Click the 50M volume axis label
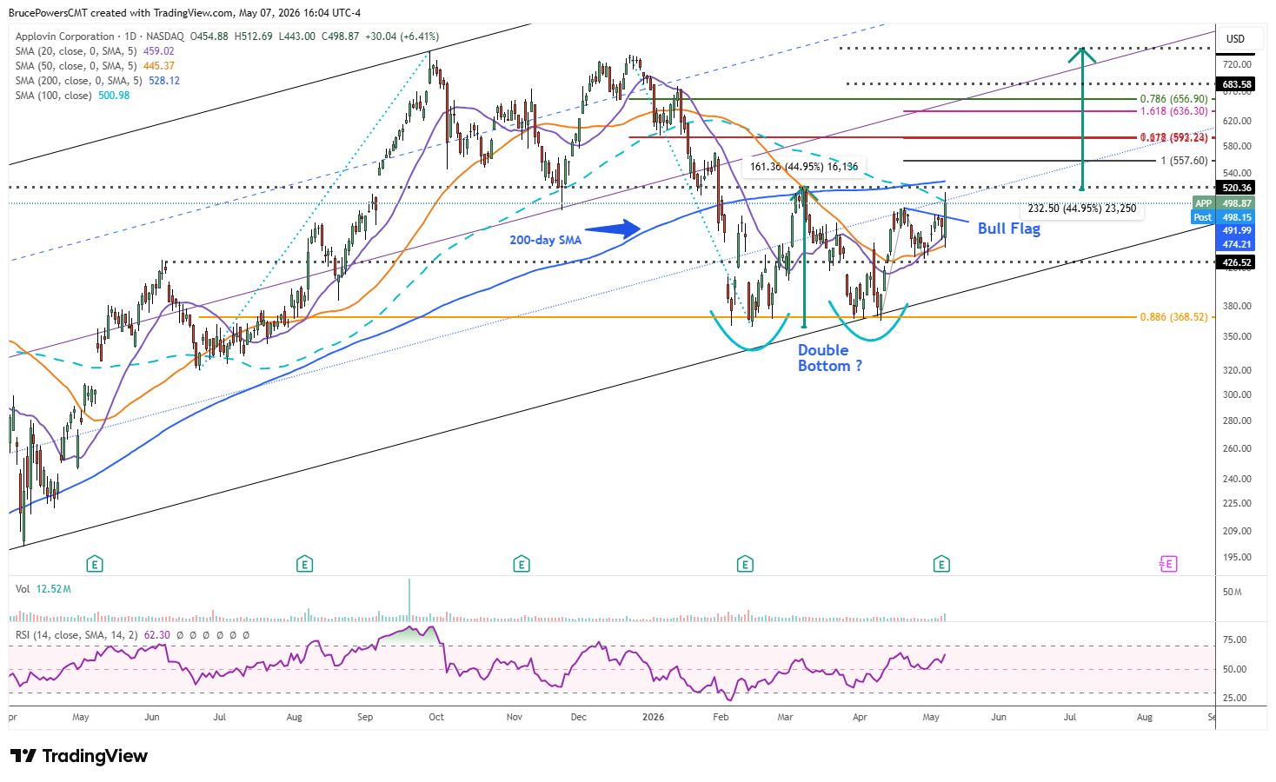Image resolution: width=1276 pixels, height=782 pixels. 1232,592
